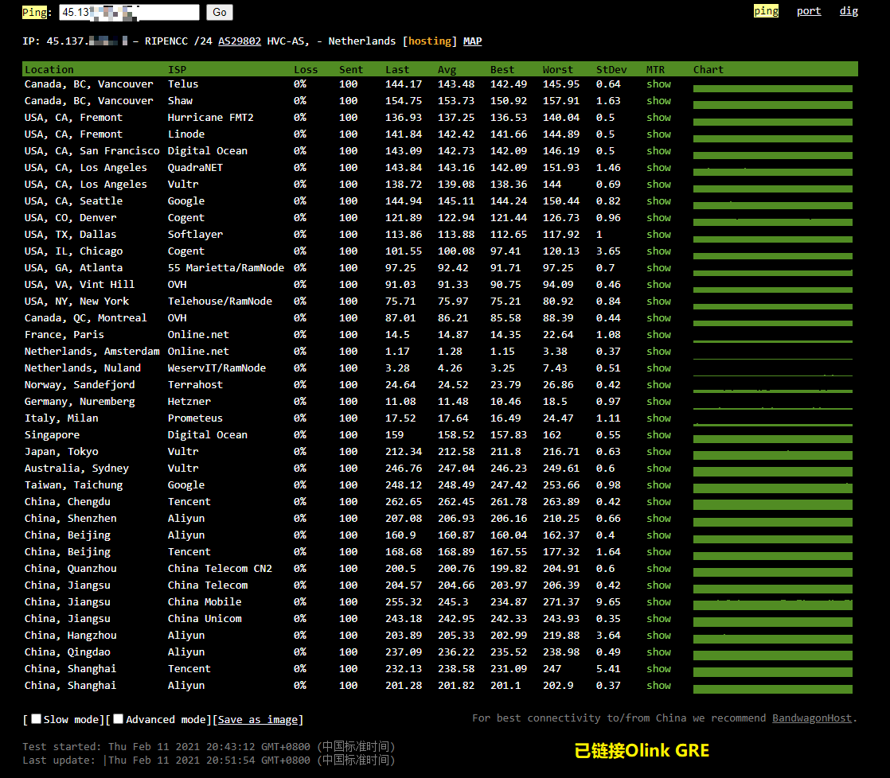Show MTR for Montreal OVH row
The width and height of the screenshot is (890, 778).
pos(658,318)
